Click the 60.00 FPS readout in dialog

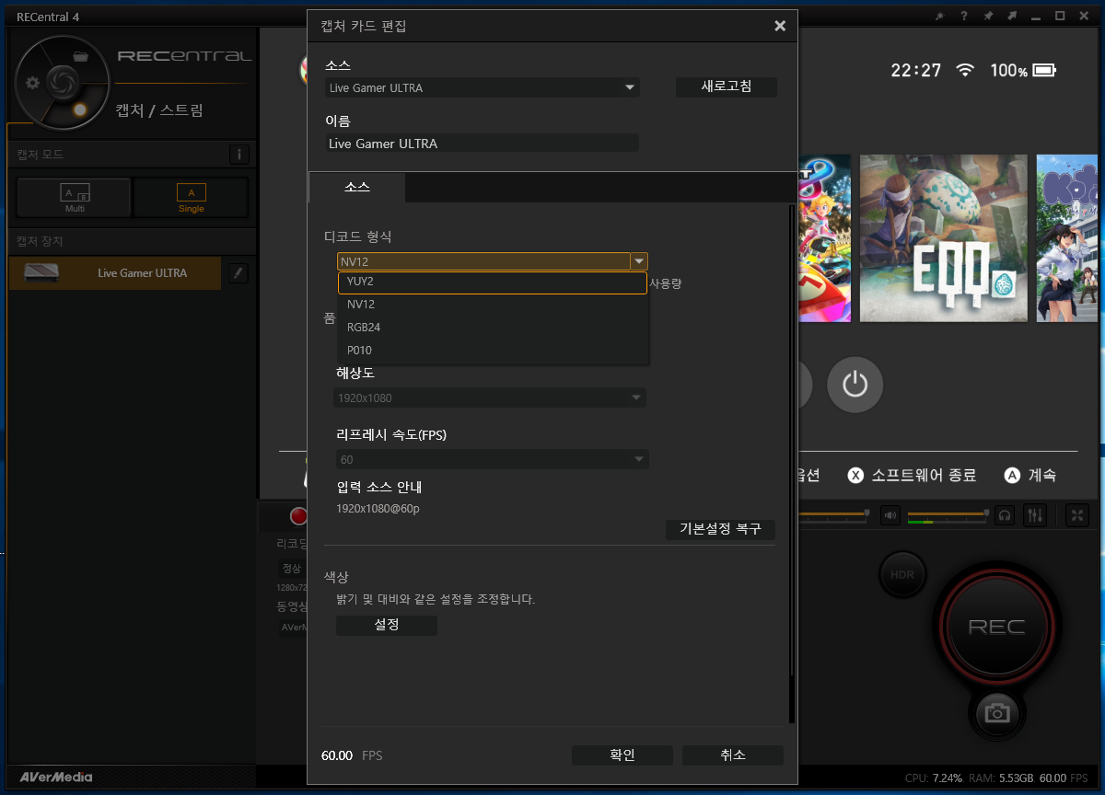[x=352, y=755]
